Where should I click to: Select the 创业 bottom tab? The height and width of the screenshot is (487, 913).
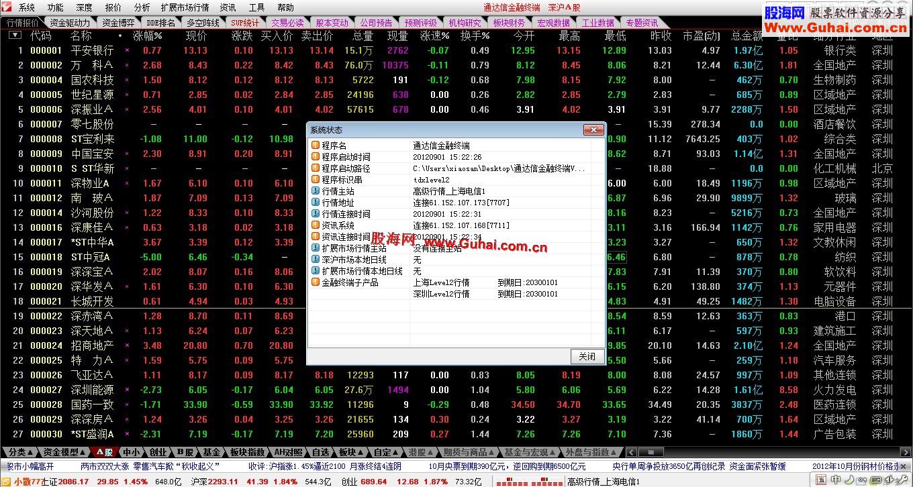158,452
